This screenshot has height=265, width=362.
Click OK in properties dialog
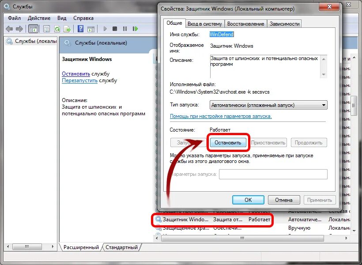(248, 200)
